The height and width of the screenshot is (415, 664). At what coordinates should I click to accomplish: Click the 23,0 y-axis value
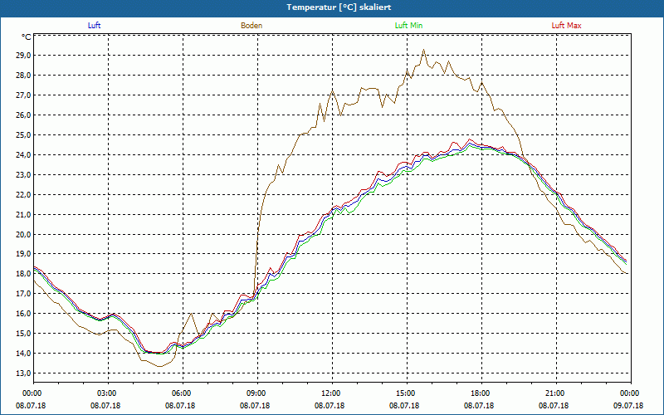click(x=23, y=175)
